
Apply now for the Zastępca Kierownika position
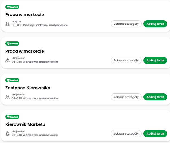click(155, 97)
